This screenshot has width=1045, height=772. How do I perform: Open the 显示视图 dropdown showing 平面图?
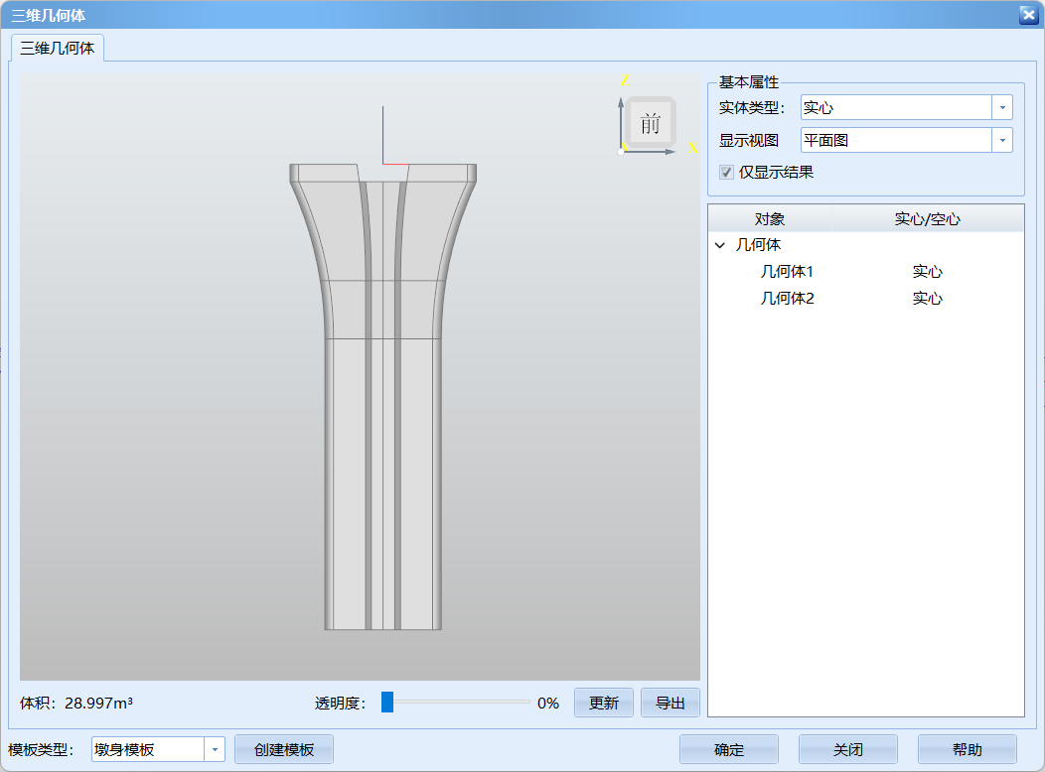point(1002,140)
